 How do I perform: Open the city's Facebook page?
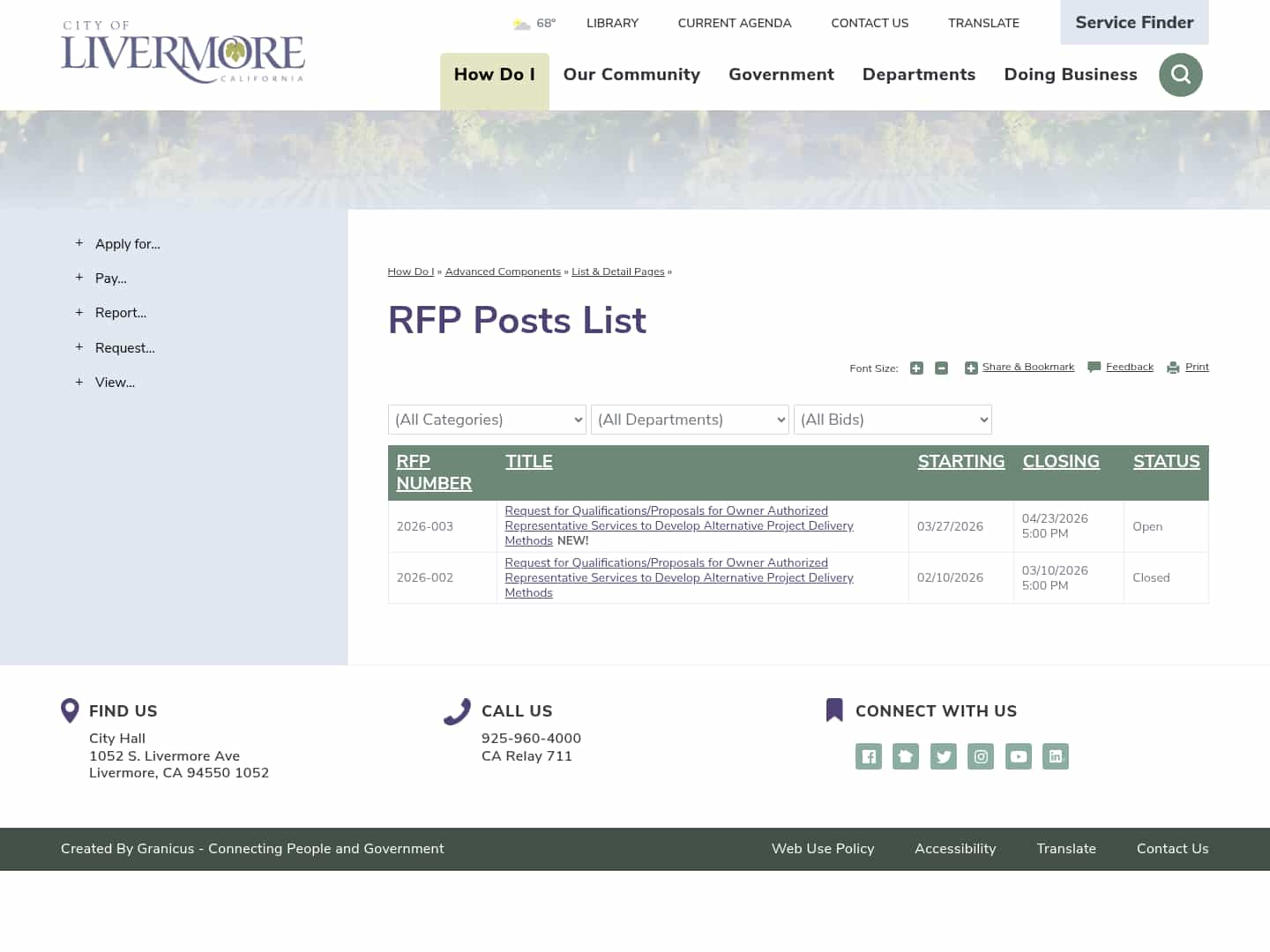click(868, 756)
